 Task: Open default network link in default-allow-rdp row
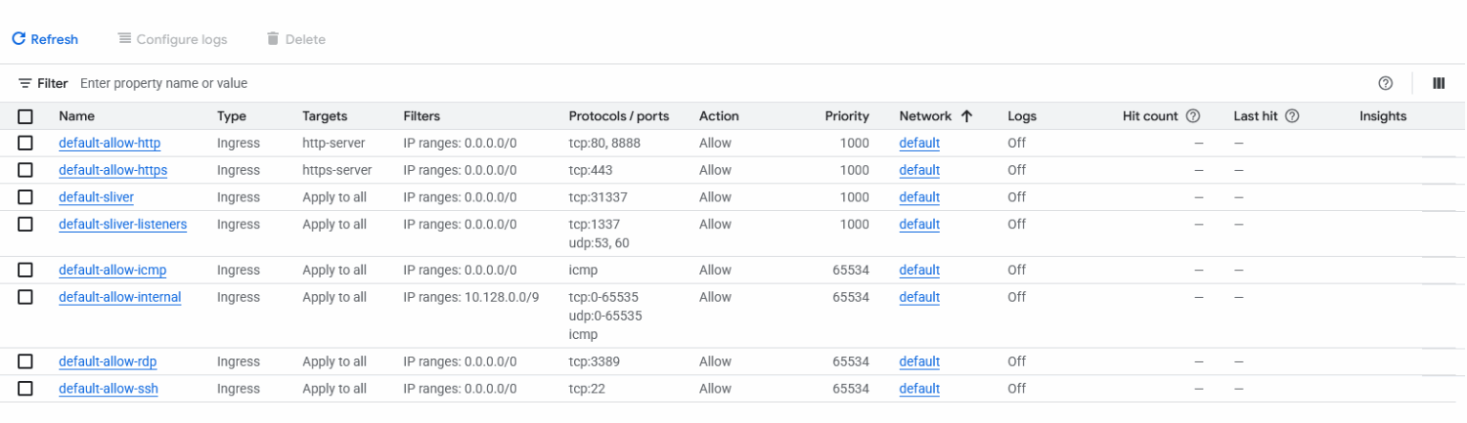(920, 362)
